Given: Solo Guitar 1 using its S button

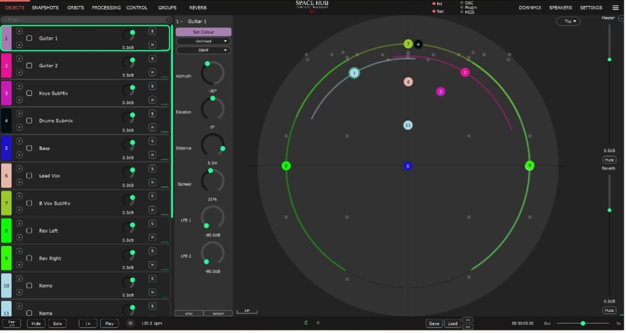Looking at the screenshot, I should [x=152, y=32].
